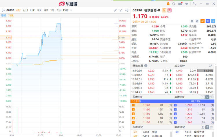The width and height of the screenshot is (217, 137).
Task: Click the orange 买 buy button
Action: (x=203, y=21)
